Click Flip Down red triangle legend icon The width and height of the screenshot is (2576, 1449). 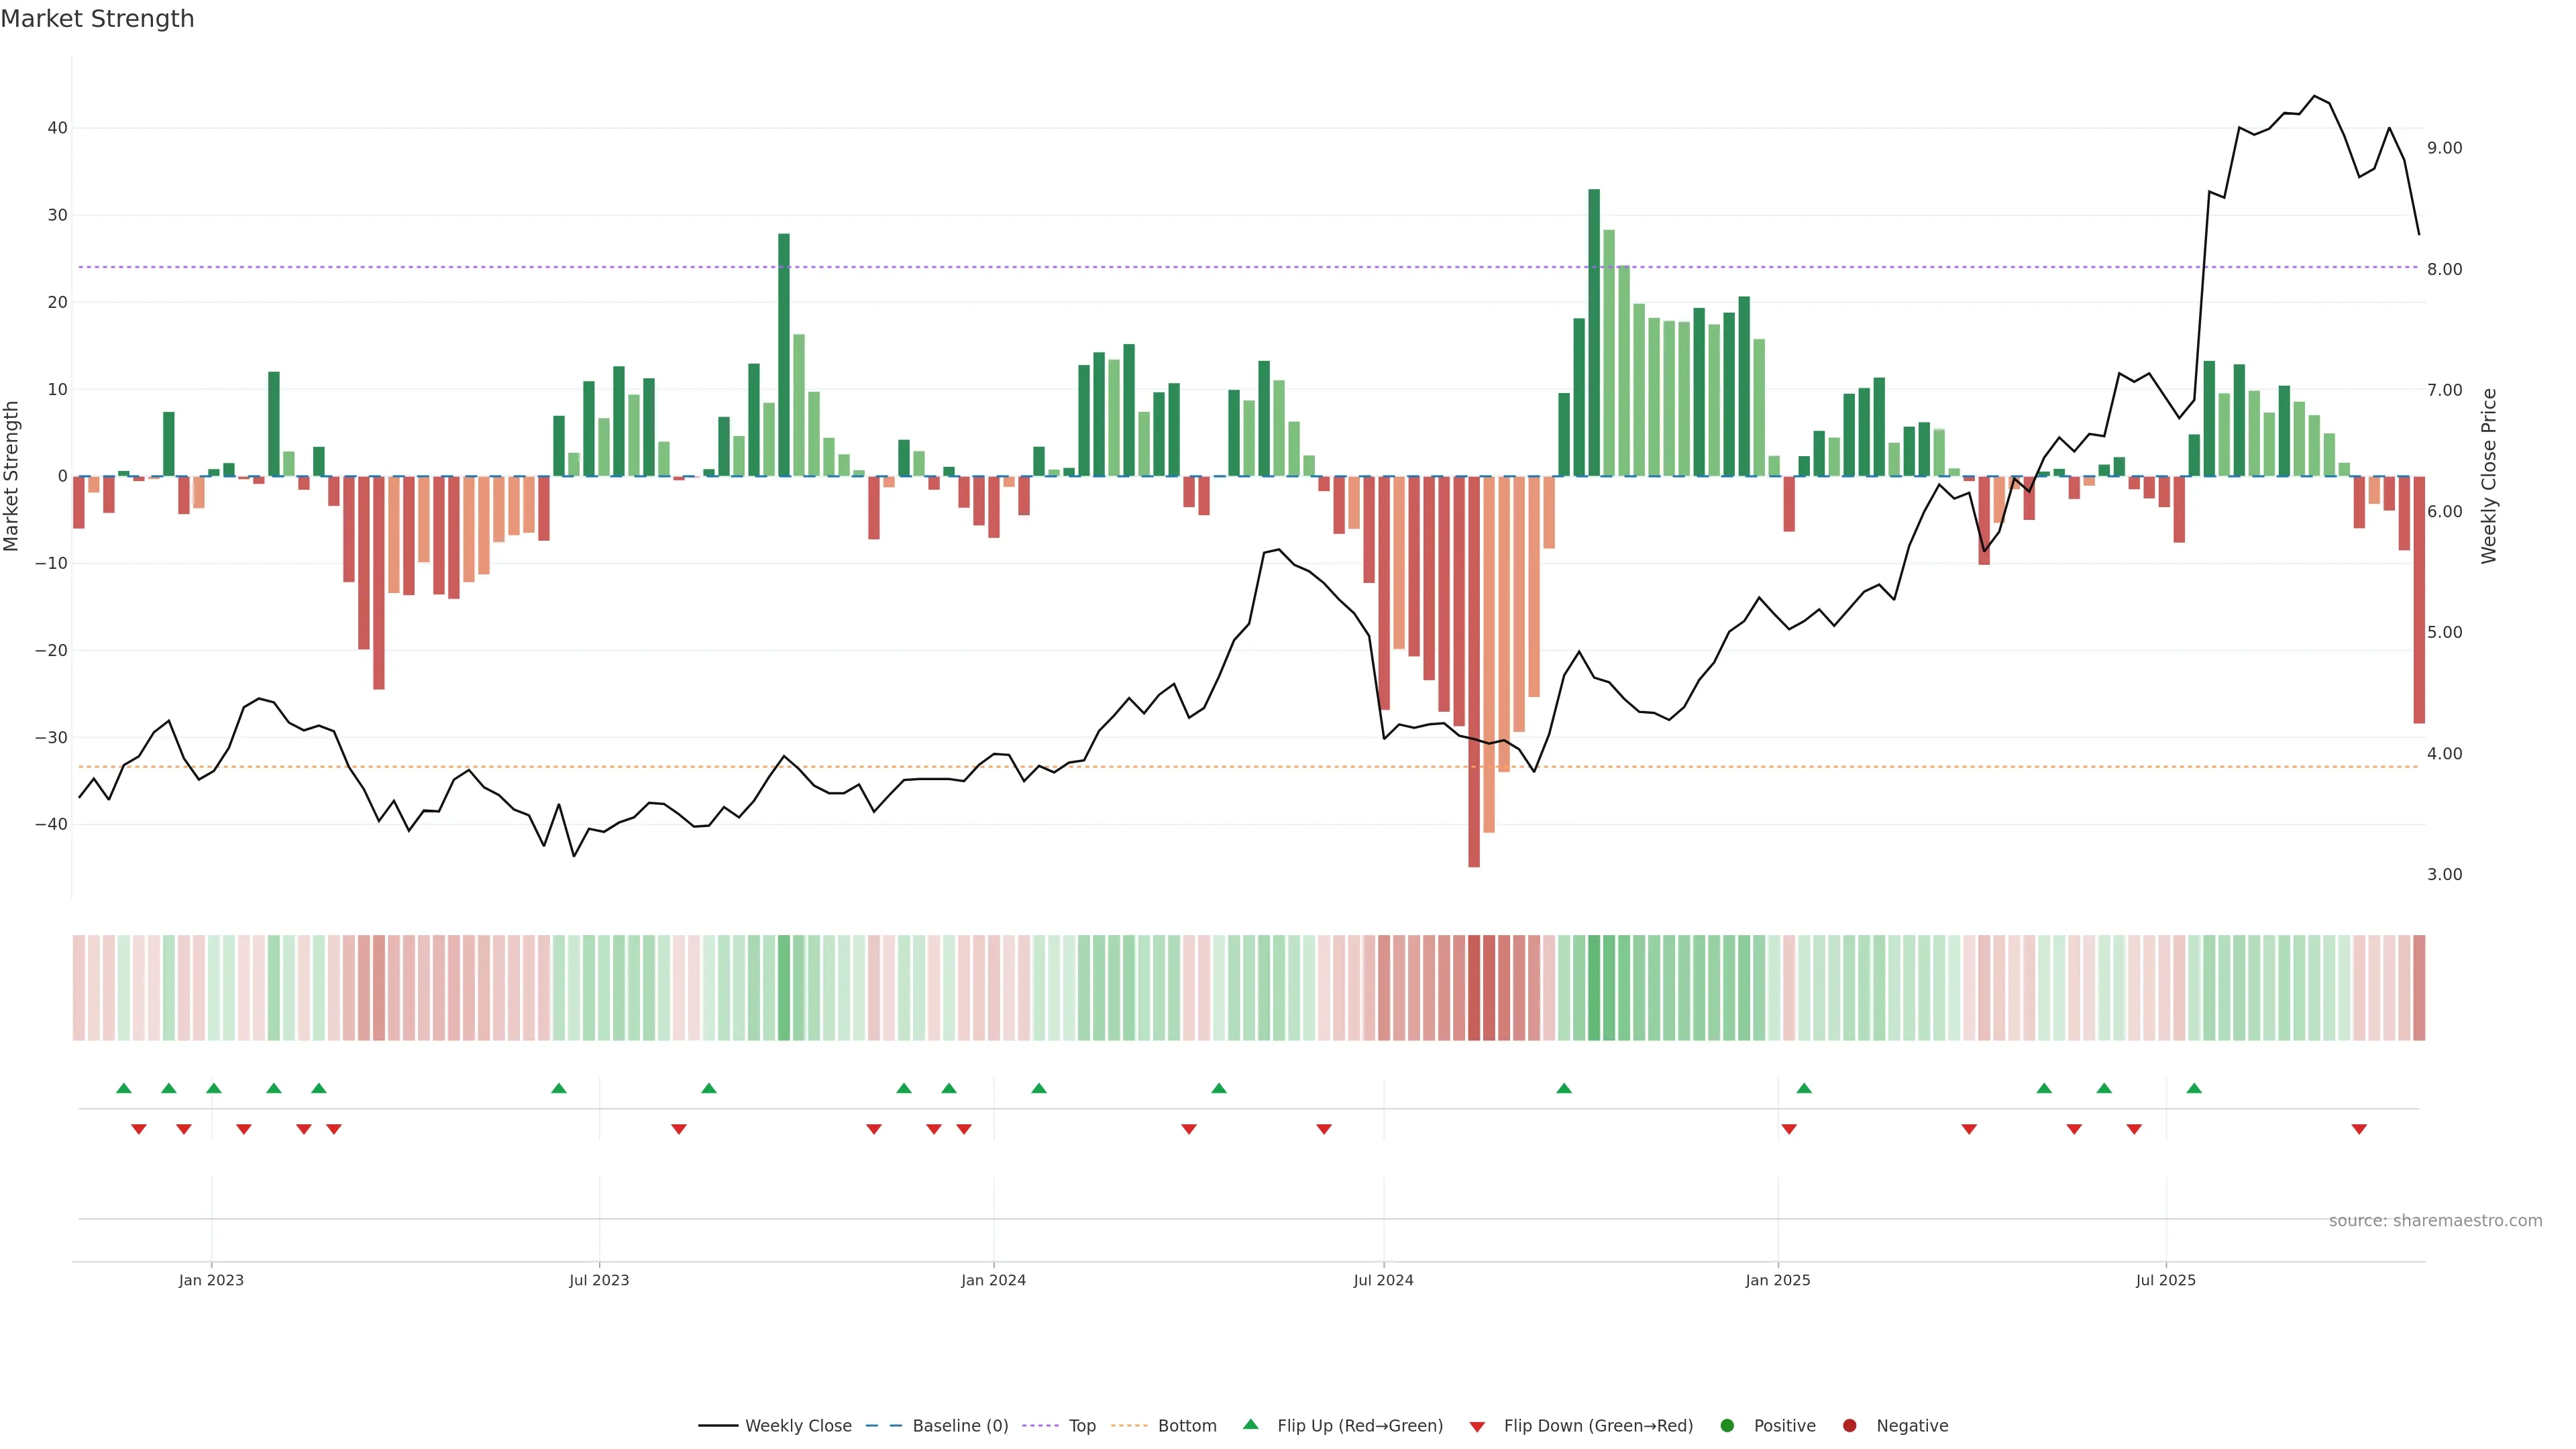[1477, 1427]
